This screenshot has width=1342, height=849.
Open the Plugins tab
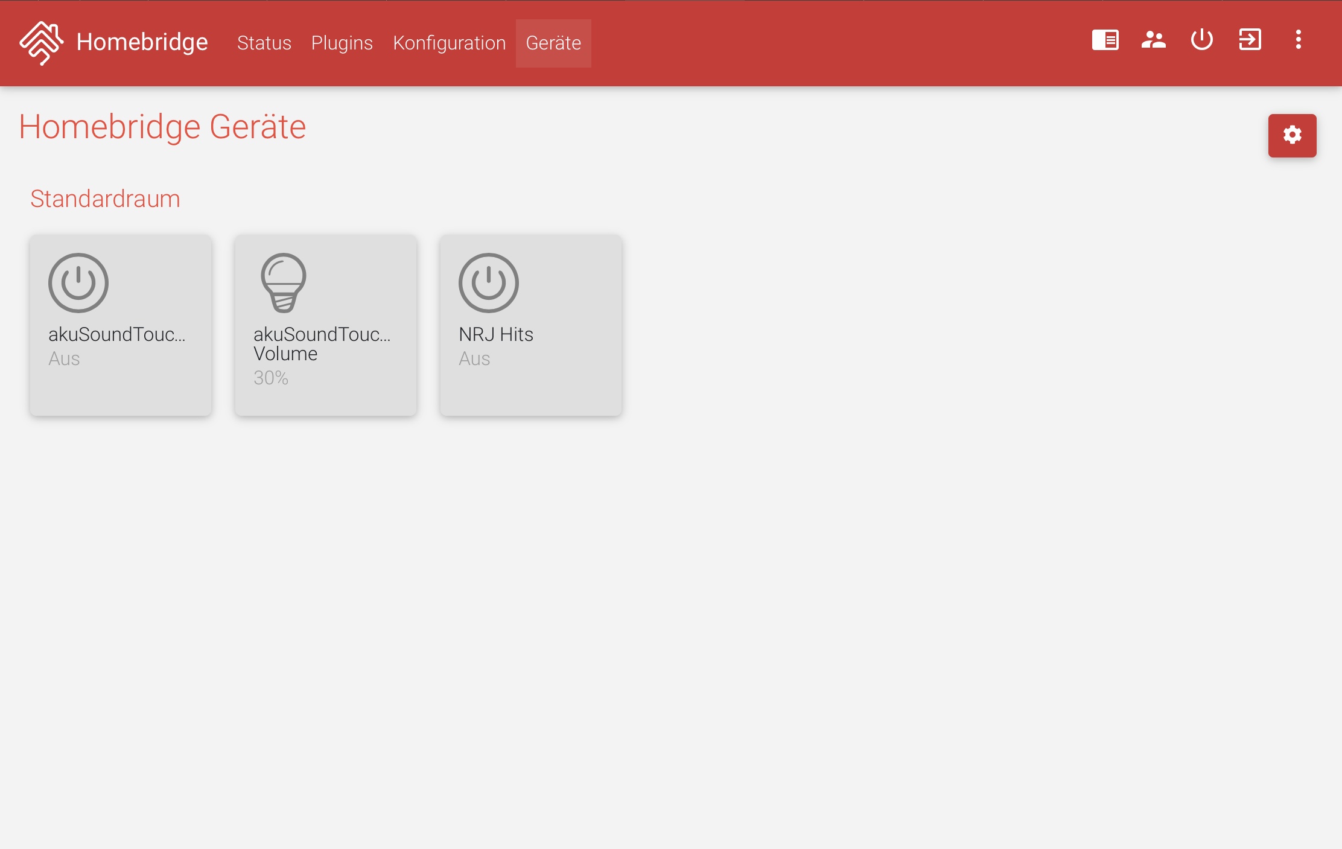[342, 43]
